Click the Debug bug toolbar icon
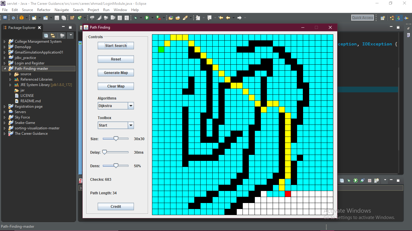 (x=136, y=18)
